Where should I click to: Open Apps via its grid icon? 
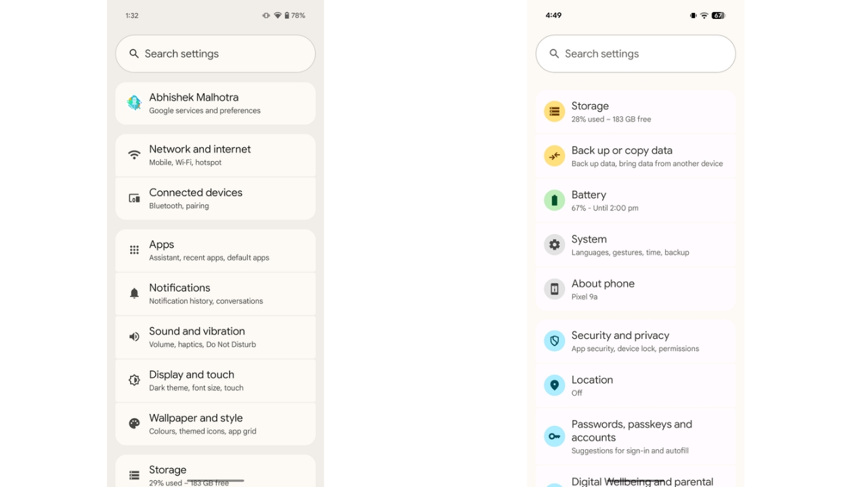tap(134, 250)
